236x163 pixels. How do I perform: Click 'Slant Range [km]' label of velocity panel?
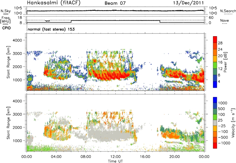click(x=8, y=123)
